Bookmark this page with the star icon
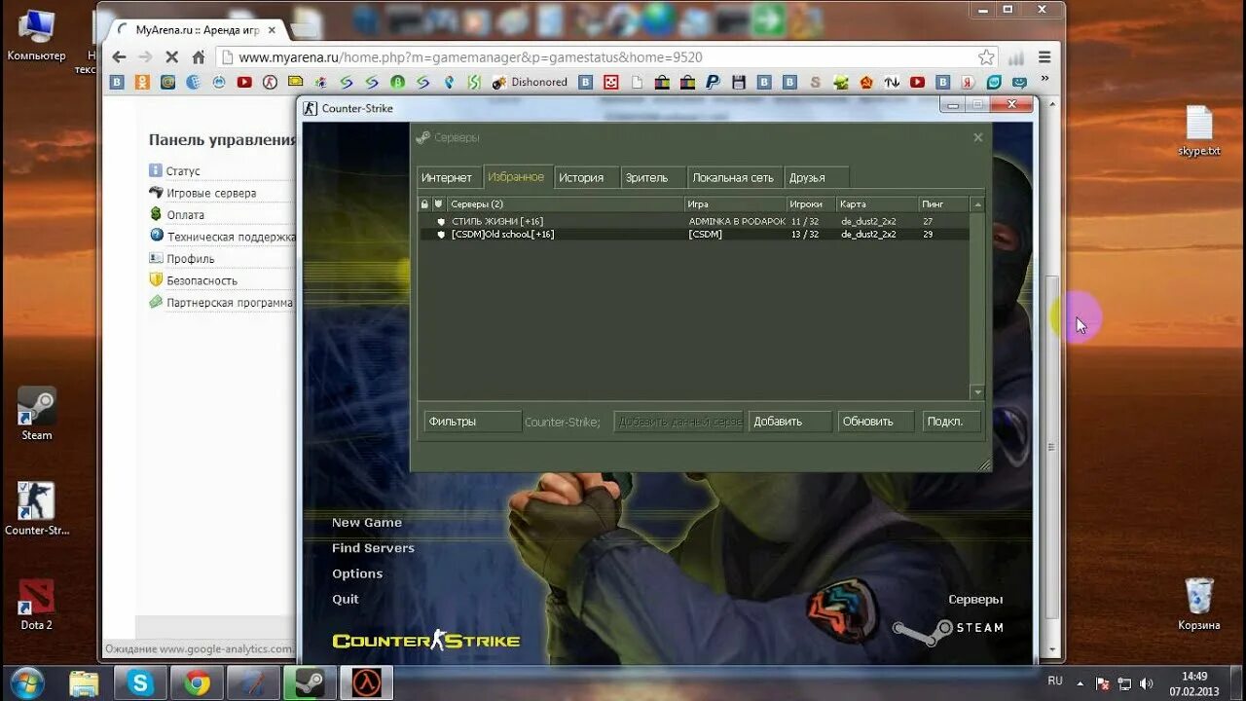This screenshot has height=701, width=1246. (986, 57)
